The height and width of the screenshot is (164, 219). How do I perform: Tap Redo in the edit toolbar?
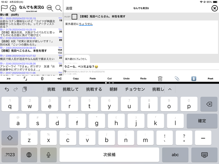tap(143, 78)
